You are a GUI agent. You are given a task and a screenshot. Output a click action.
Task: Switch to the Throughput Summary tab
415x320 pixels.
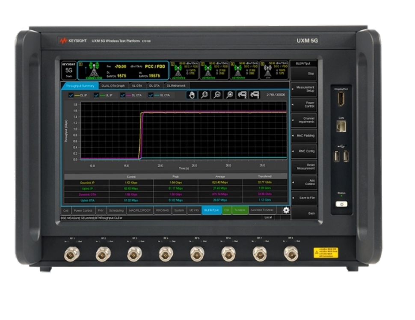tap(80, 86)
